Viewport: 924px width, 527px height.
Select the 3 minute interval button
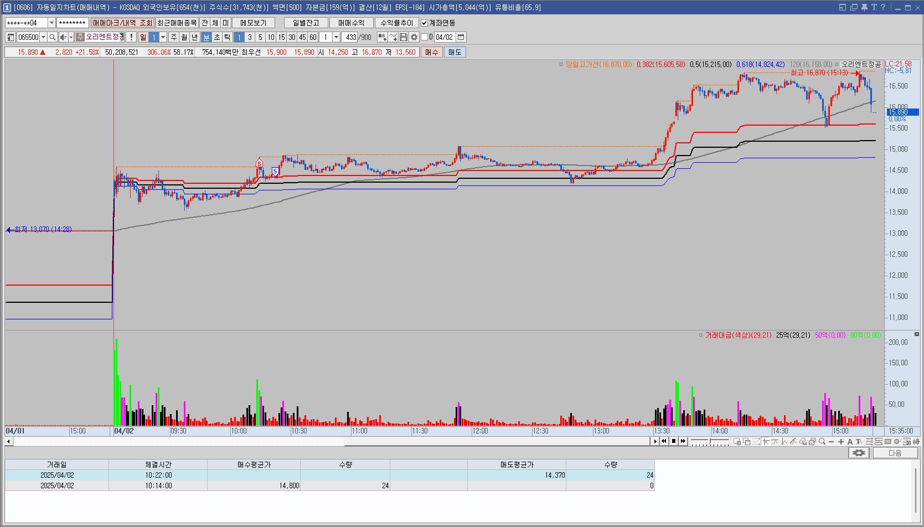[250, 37]
